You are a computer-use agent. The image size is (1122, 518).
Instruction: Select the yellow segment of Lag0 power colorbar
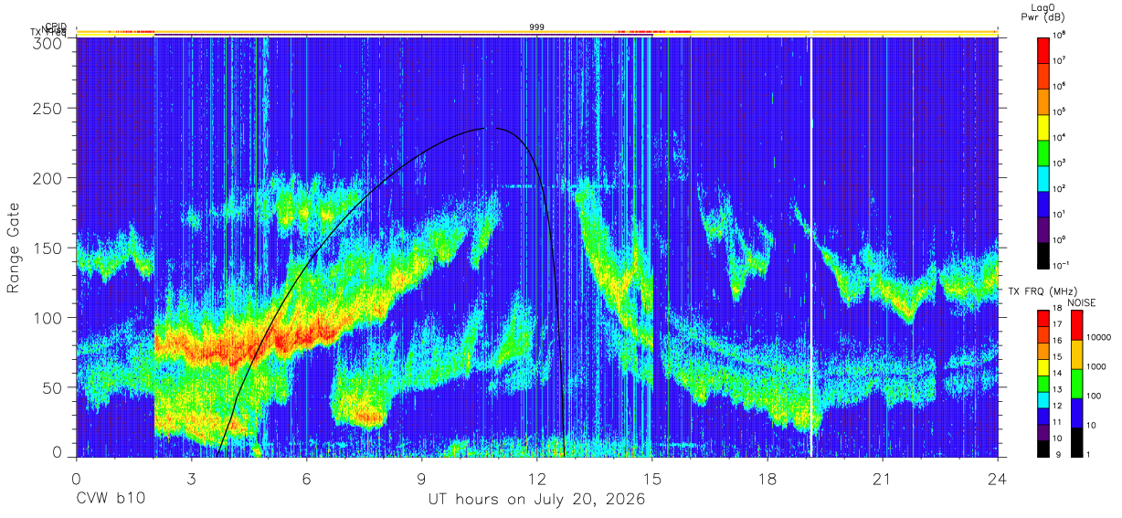coord(1043,126)
